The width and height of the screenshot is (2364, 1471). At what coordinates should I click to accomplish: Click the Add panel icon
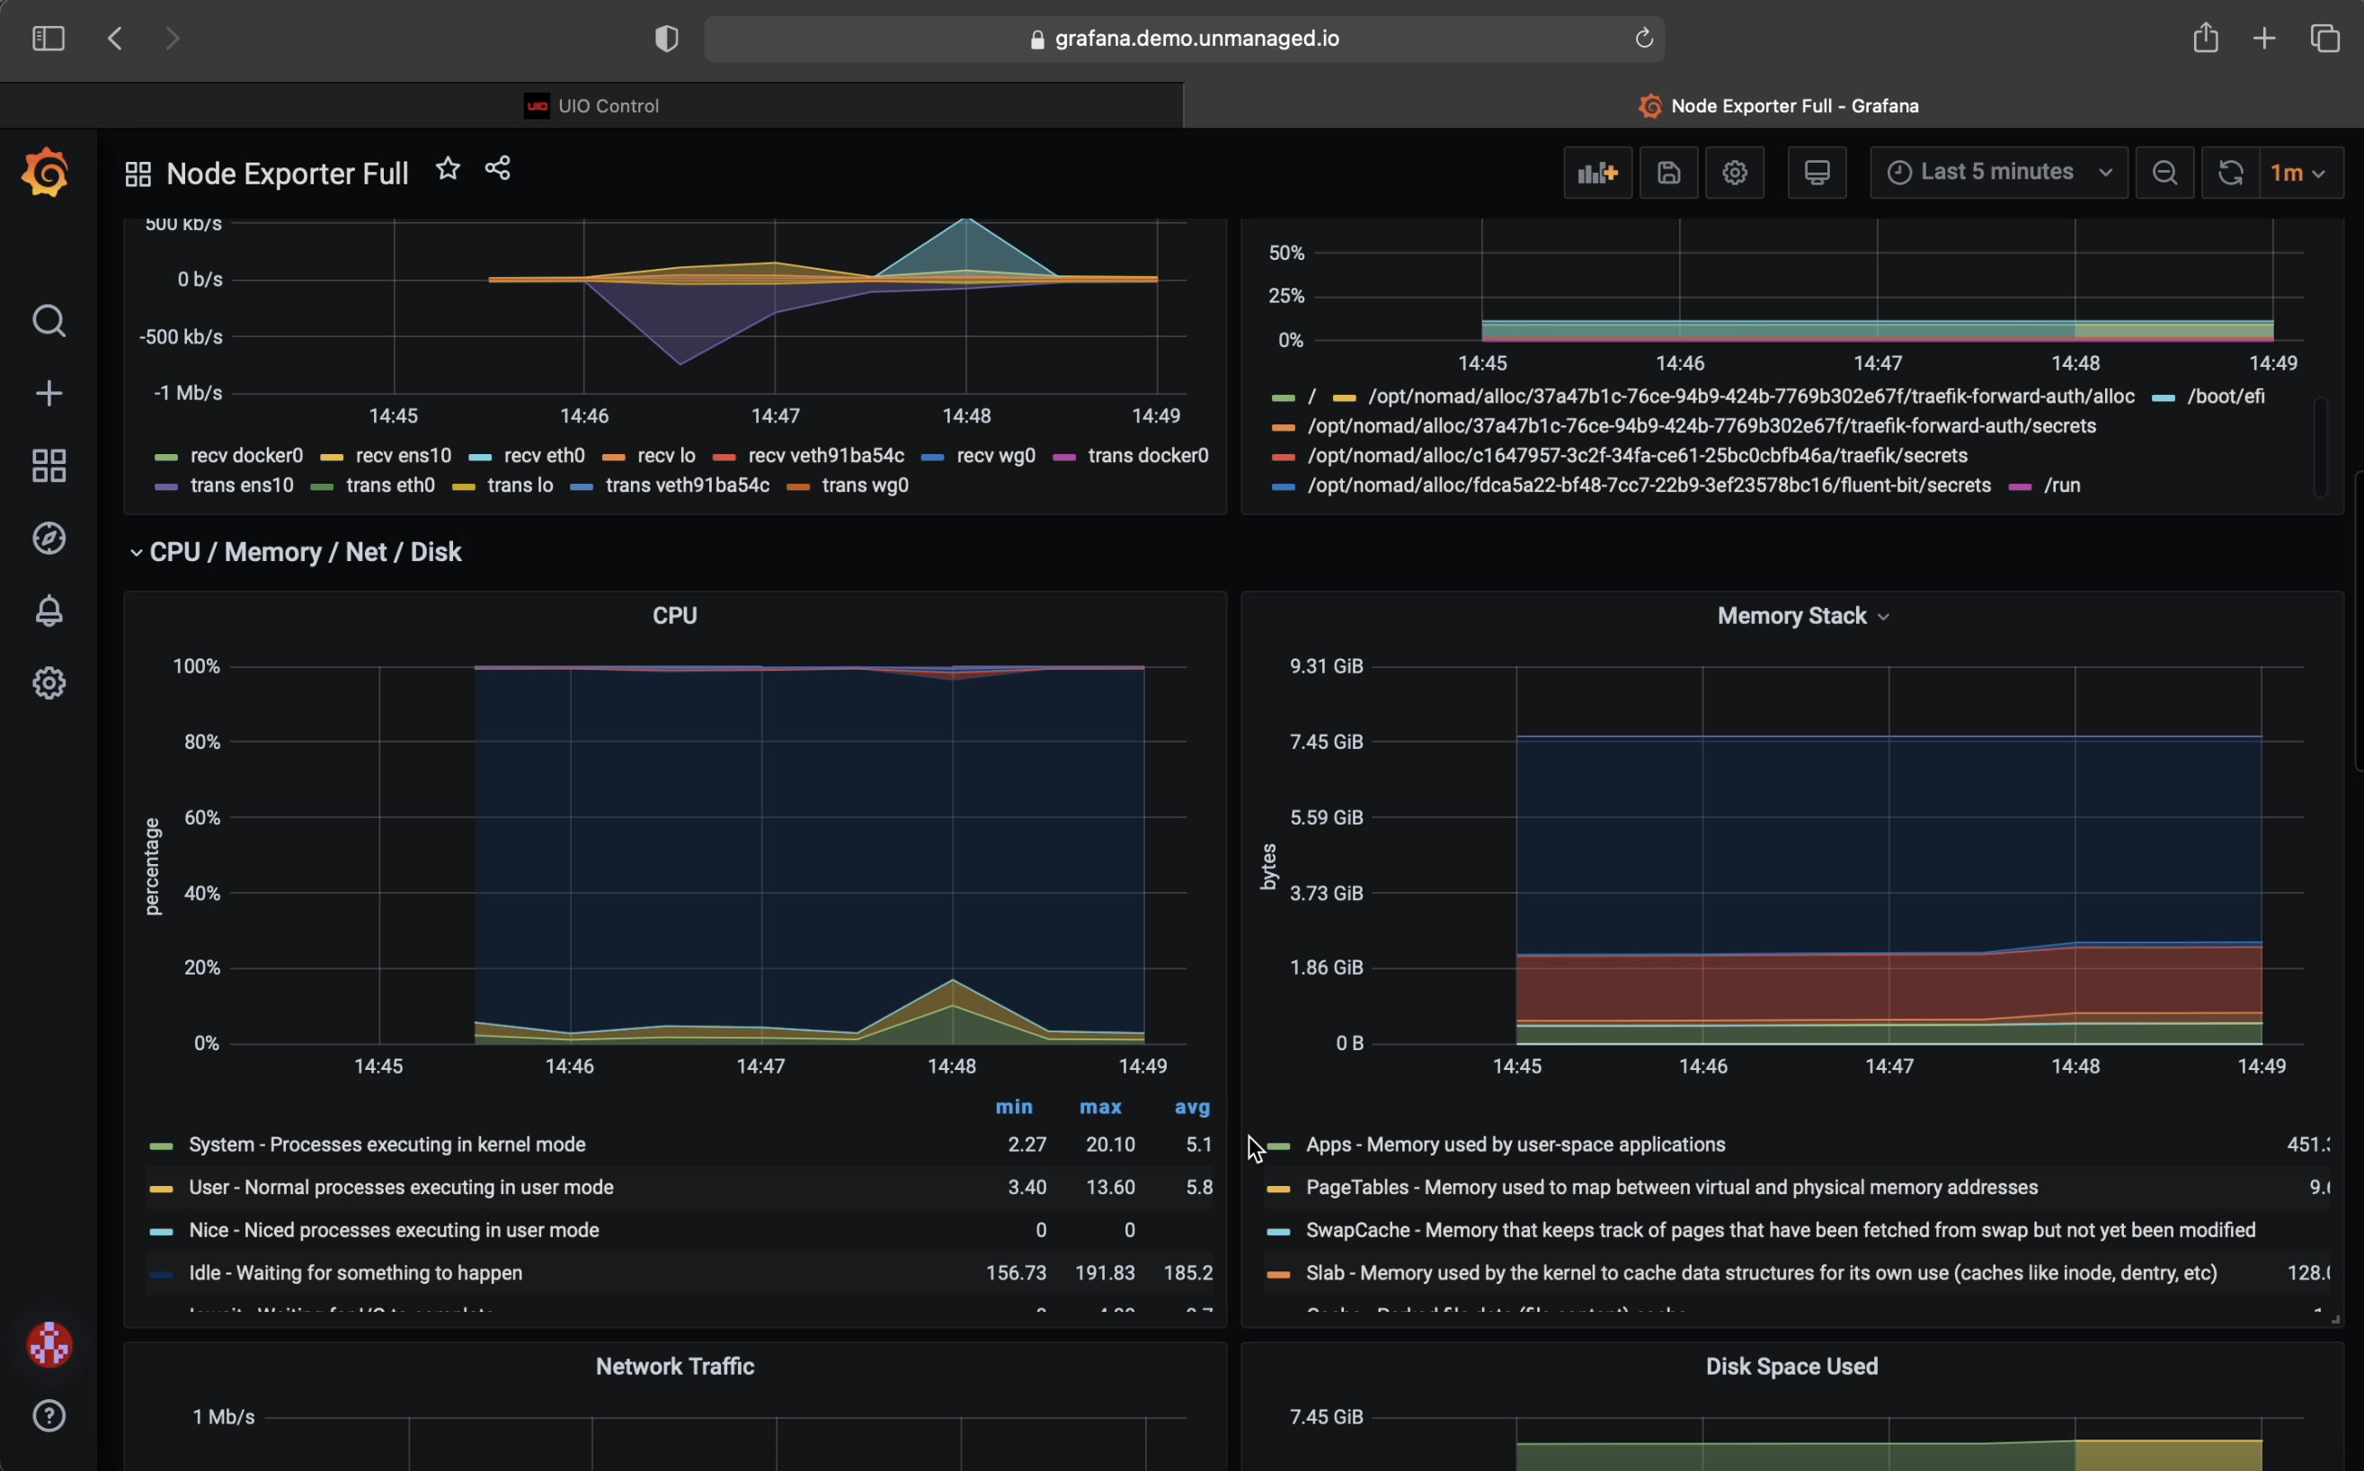tap(1597, 174)
